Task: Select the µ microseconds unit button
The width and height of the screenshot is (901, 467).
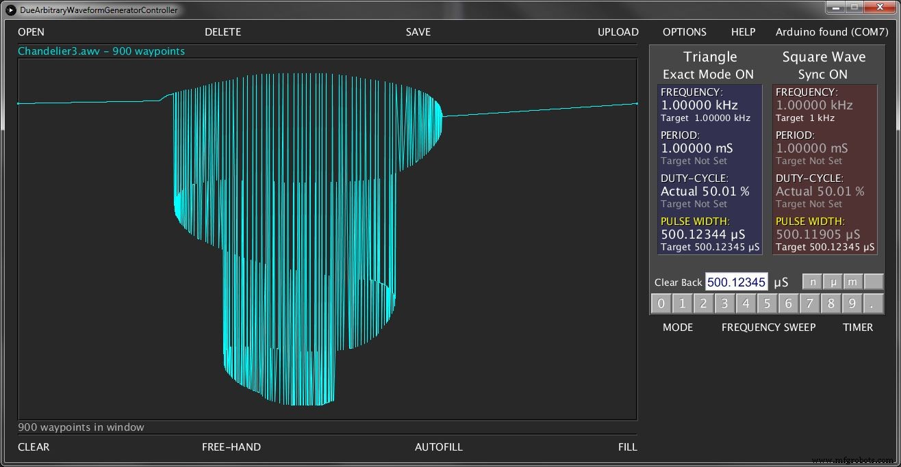Action: (x=833, y=281)
